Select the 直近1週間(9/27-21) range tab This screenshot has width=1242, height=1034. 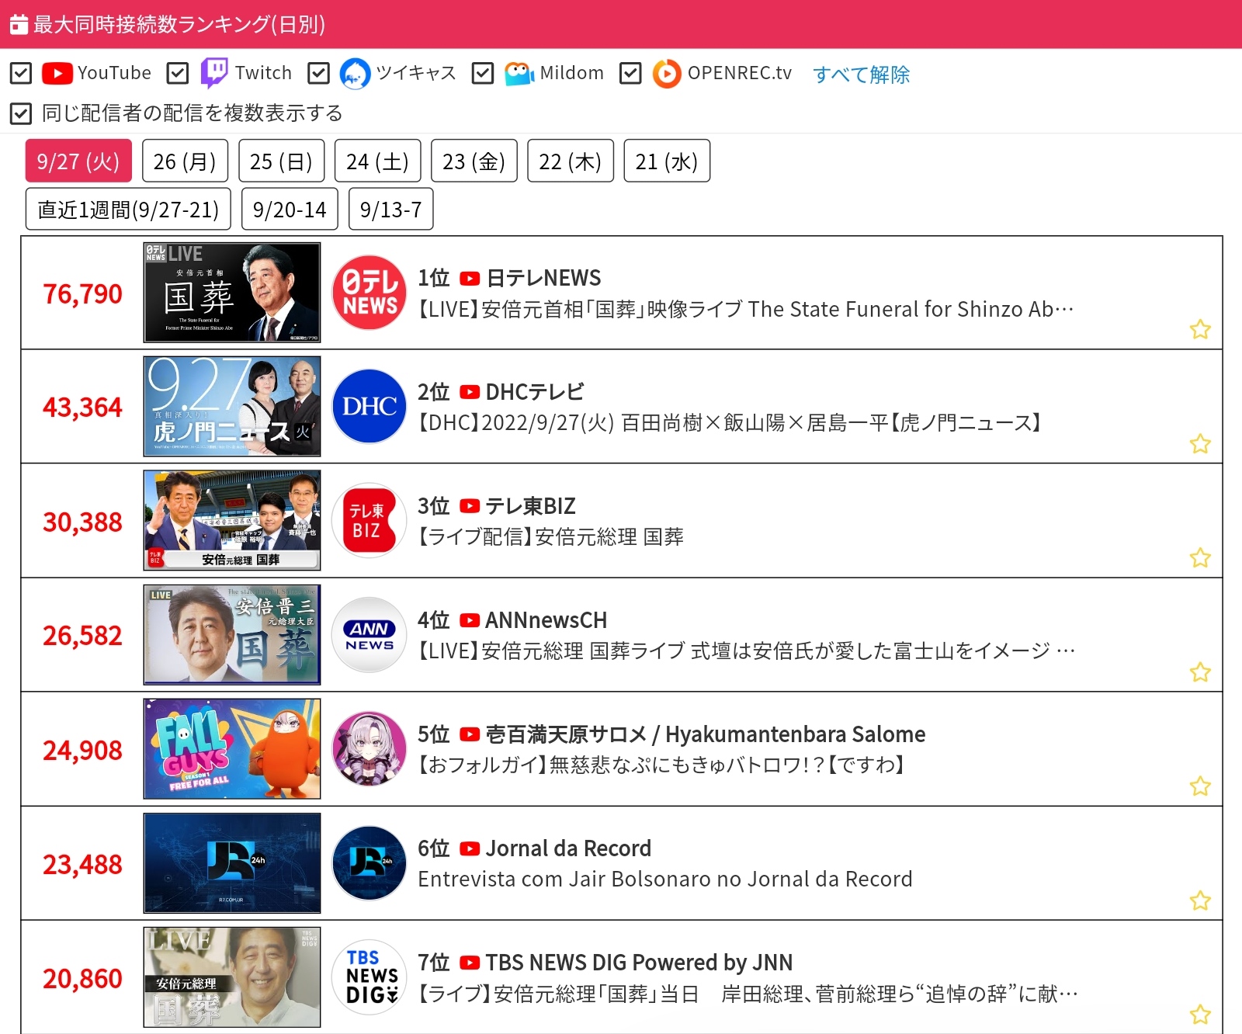pos(128,210)
